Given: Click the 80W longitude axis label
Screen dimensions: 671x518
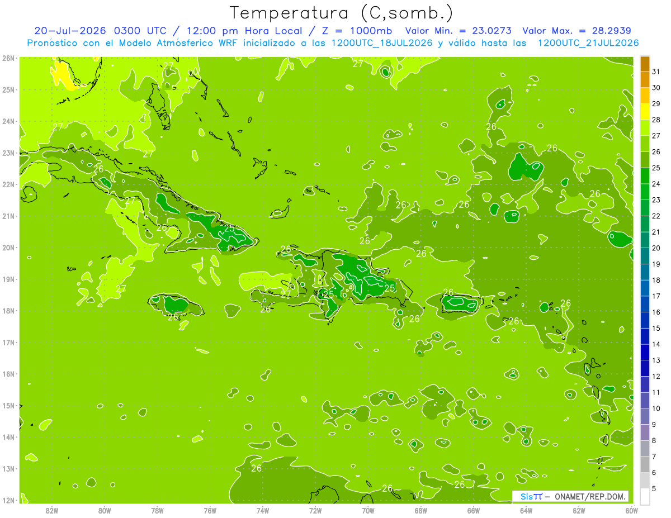Looking at the screenshot, I should [105, 510].
